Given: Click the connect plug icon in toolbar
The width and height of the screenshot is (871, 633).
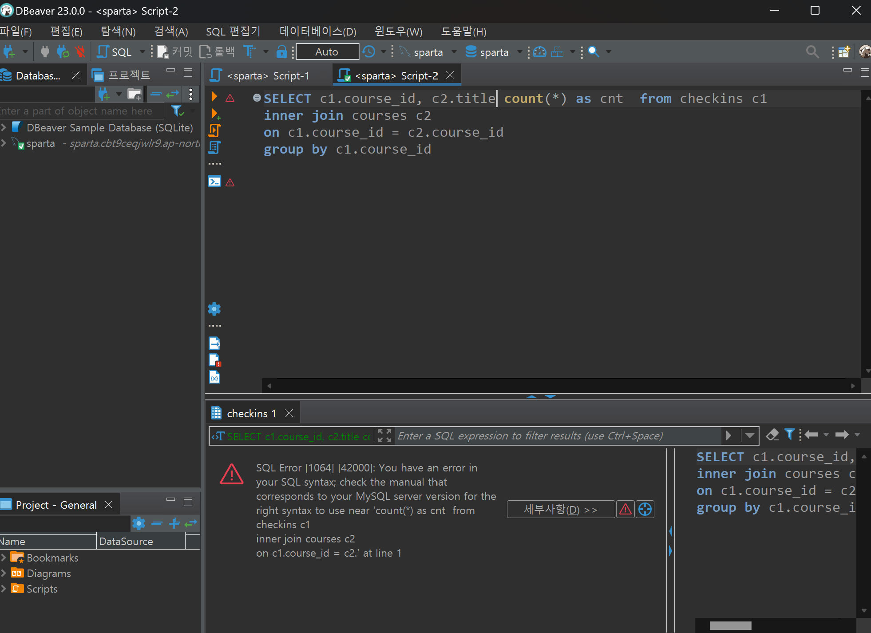Looking at the screenshot, I should pos(45,52).
